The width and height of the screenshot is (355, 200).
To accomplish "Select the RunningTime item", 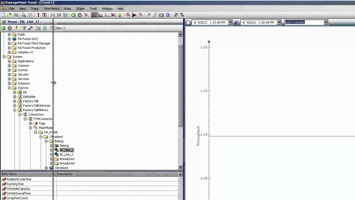I will click(15, 184).
